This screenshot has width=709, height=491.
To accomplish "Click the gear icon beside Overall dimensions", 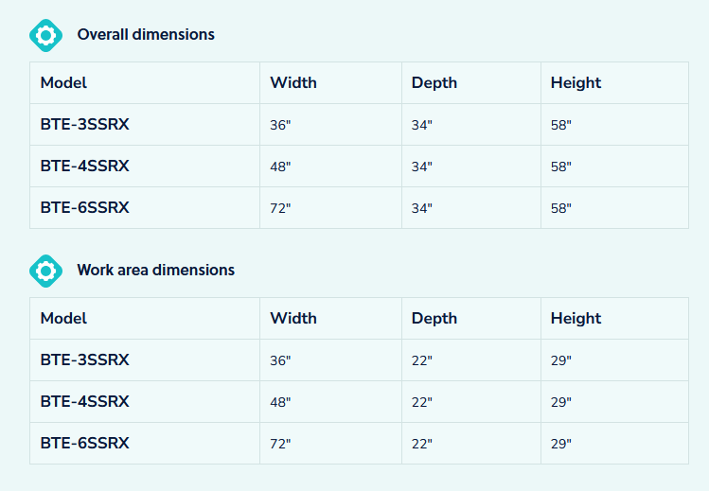I will click(x=45, y=35).
